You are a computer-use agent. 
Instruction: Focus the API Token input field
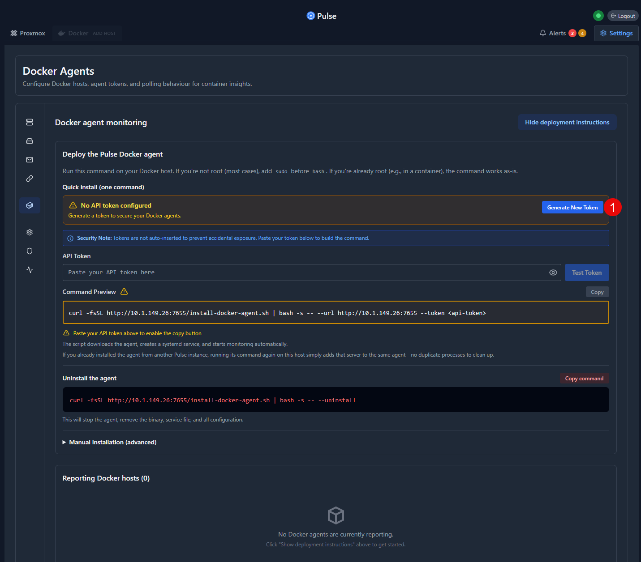[x=312, y=272]
